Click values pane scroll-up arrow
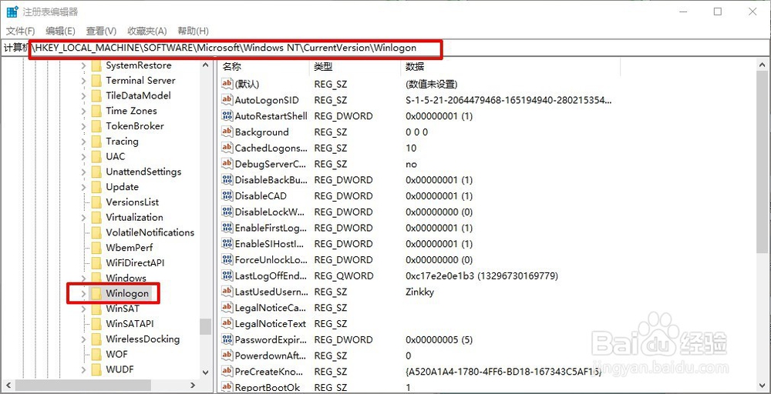 click(x=763, y=65)
